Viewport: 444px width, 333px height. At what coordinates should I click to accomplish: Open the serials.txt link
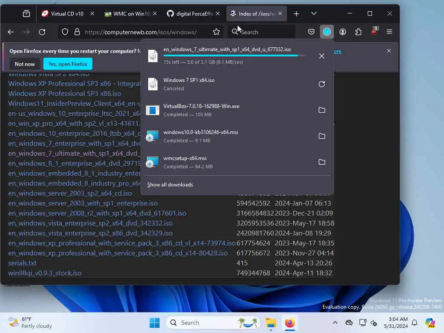(x=23, y=263)
